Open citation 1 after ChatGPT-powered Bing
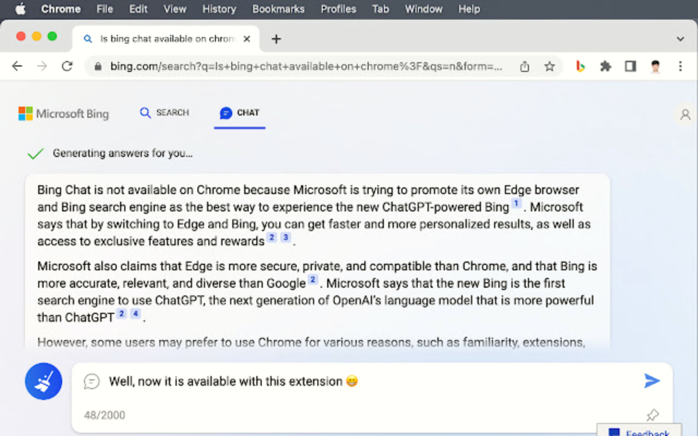Viewport: 698px width, 436px height. [x=516, y=204]
